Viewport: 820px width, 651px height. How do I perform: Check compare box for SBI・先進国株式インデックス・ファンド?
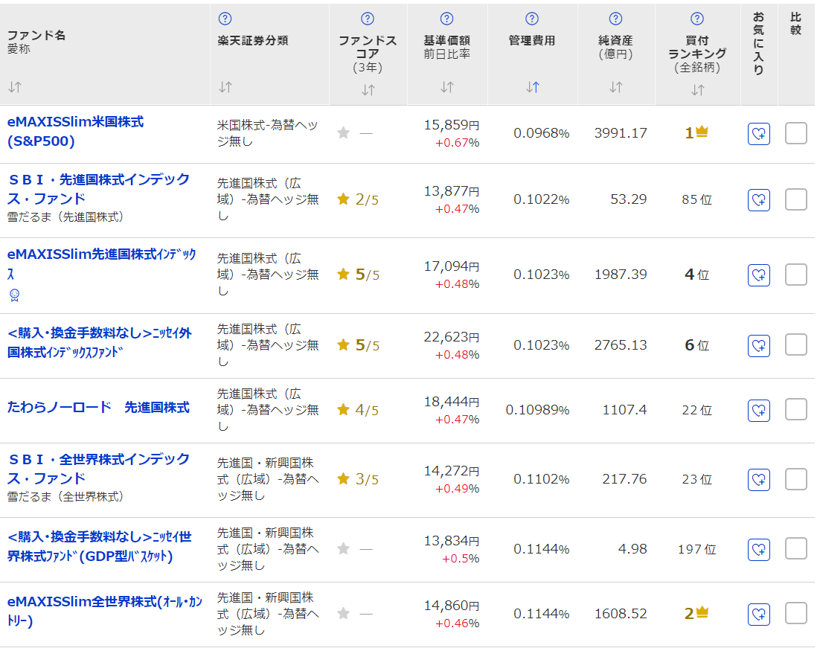point(796,199)
